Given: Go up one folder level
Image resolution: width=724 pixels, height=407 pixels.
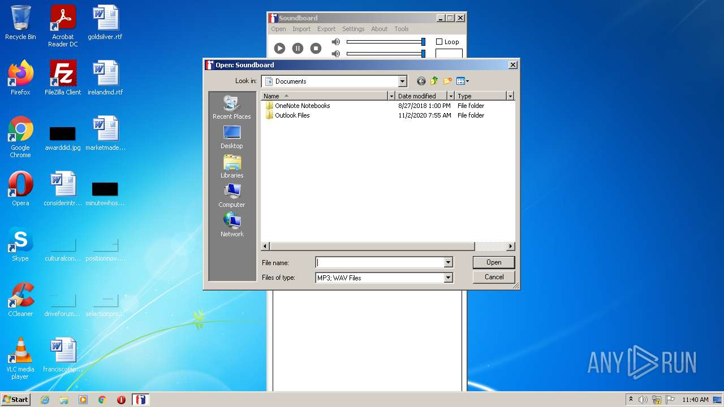Looking at the screenshot, I should coord(434,81).
